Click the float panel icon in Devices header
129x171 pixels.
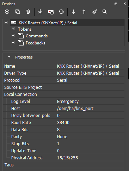pos(116,4)
